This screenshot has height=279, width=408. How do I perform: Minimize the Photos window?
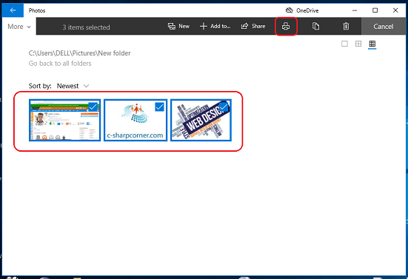click(355, 10)
